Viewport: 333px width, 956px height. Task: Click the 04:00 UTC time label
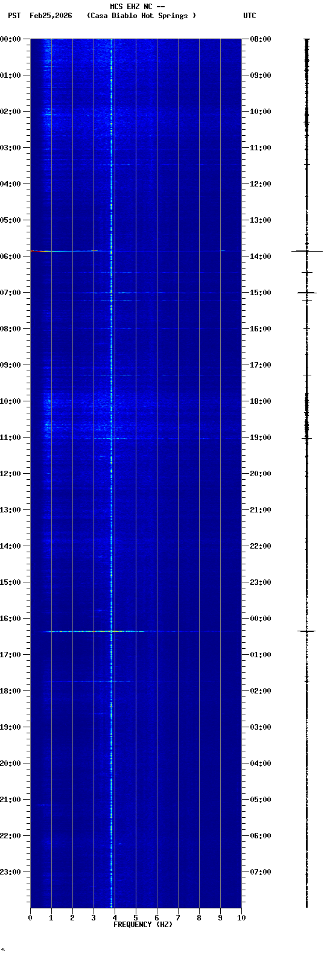261,763
